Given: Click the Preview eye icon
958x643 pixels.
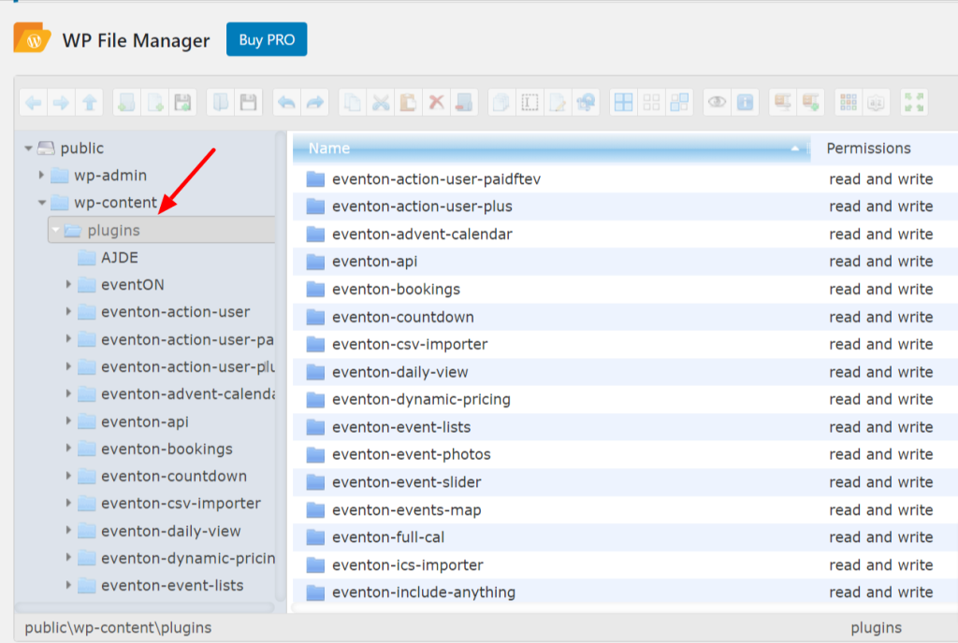Looking at the screenshot, I should (x=718, y=103).
